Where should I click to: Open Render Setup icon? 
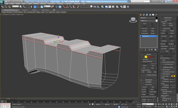pos(121,7)
